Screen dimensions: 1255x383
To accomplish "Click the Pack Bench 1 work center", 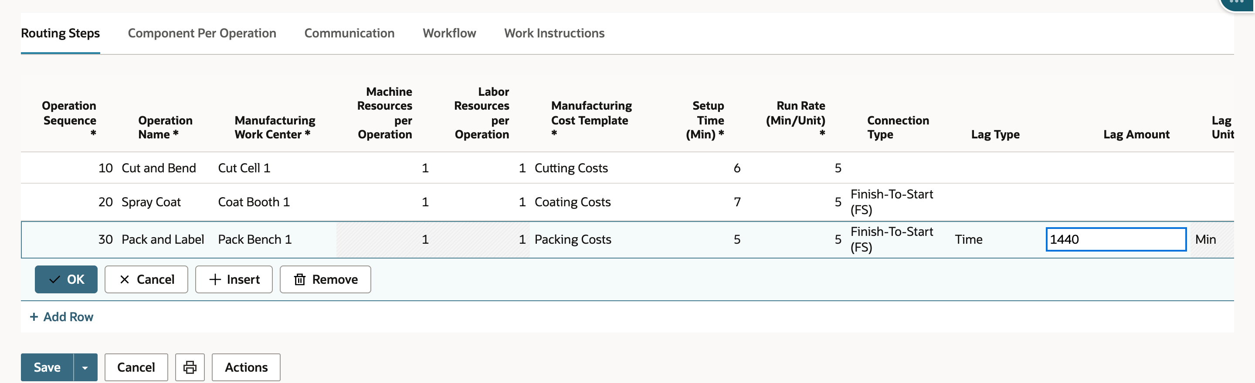I will [x=255, y=239].
